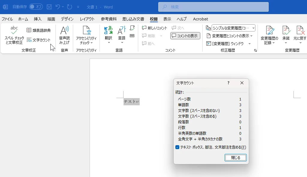Click the 半角英数の単語数 row
This screenshot has width=307, height=177.
point(210,133)
